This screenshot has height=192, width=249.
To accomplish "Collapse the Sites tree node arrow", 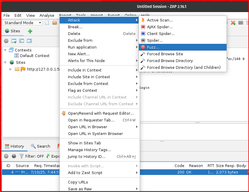I will (5, 62).
